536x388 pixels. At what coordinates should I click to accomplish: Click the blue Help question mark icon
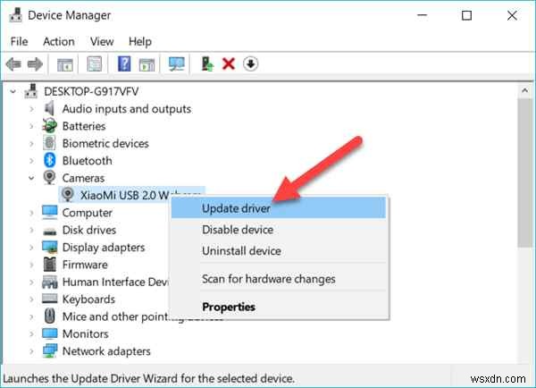(x=124, y=64)
